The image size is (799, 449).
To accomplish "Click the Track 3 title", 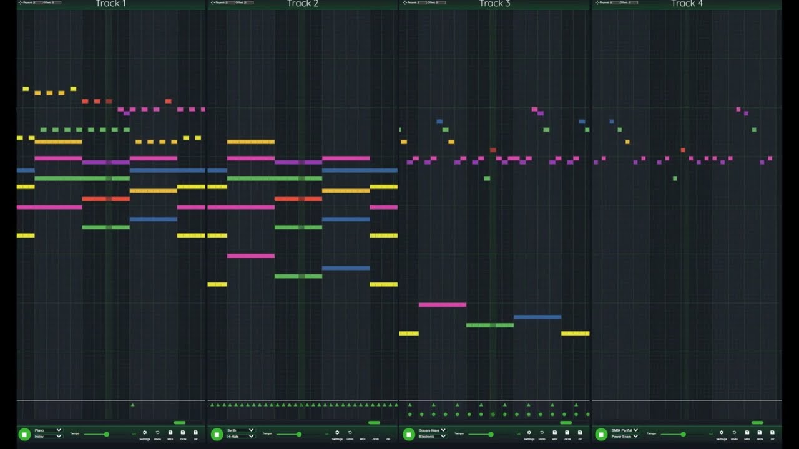I will [495, 4].
